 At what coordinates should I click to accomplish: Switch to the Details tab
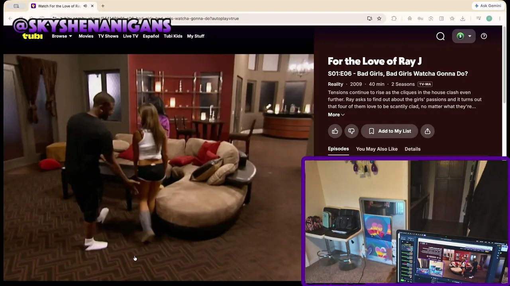pyautogui.click(x=413, y=149)
